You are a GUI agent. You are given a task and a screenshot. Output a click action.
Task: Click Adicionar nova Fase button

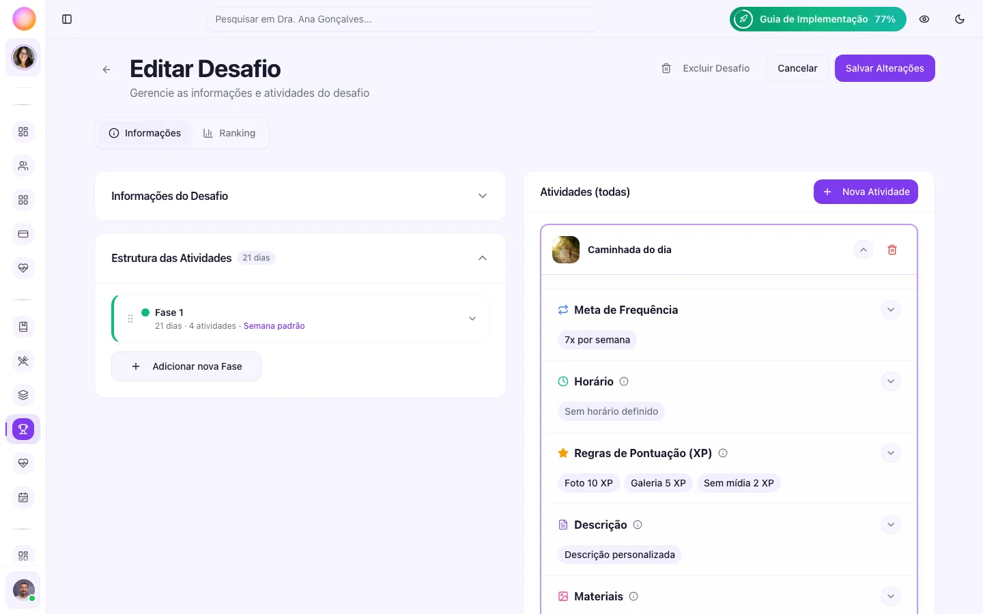pyautogui.click(x=186, y=366)
